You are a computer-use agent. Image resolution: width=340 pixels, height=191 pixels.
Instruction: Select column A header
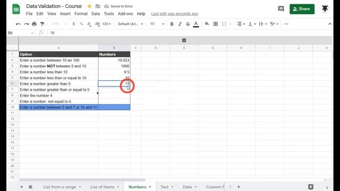coord(58,48)
